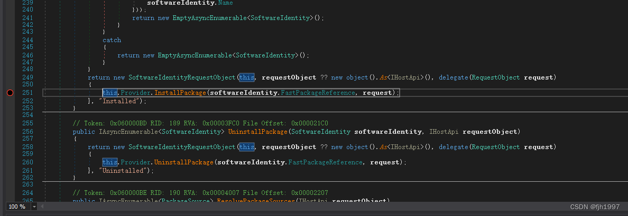Click 'IHostApi' on line 249

[x=407, y=77]
